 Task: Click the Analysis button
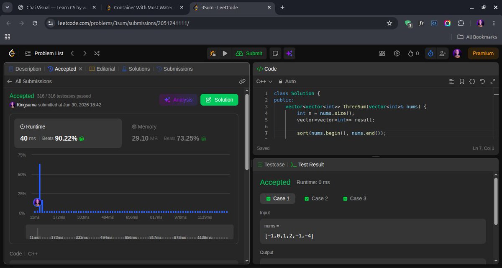click(179, 100)
